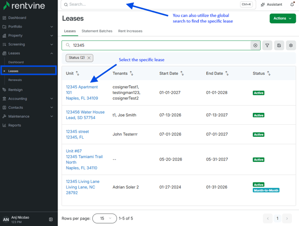The height and width of the screenshot is (226, 299).
Task: Click the Ctrl+K shortcut badge
Action: 246,4
